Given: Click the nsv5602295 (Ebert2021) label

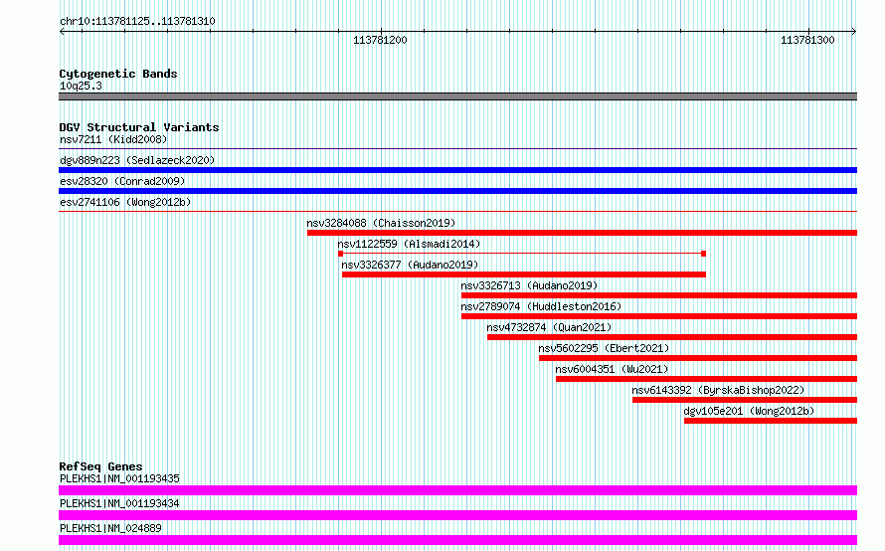Looking at the screenshot, I should (604, 348).
